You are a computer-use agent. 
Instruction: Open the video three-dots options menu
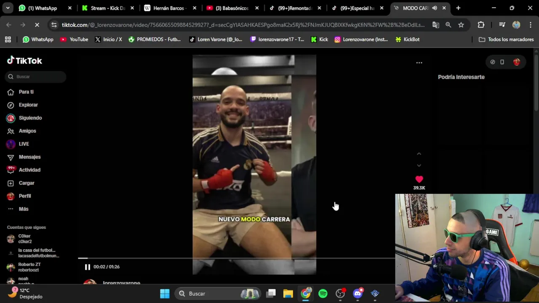419,63
